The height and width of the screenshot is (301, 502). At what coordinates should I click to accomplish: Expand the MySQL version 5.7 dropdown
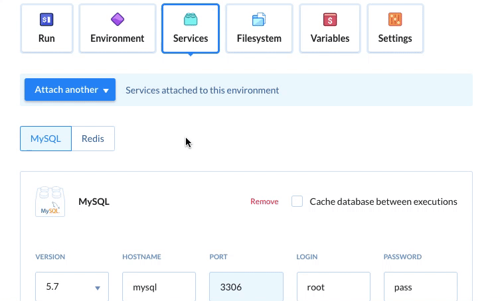tap(72, 288)
